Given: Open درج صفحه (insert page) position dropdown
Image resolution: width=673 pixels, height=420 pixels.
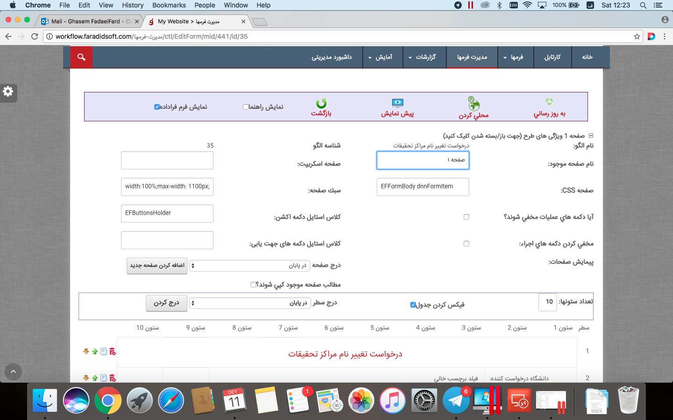Looking at the screenshot, I should click(x=249, y=266).
